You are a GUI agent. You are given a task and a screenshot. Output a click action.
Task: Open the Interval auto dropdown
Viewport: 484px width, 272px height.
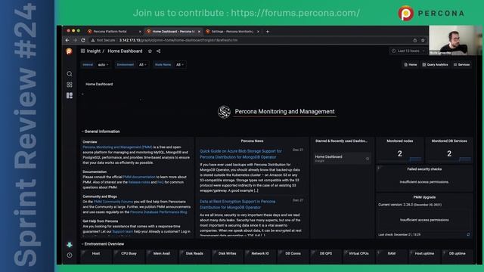(x=103, y=65)
